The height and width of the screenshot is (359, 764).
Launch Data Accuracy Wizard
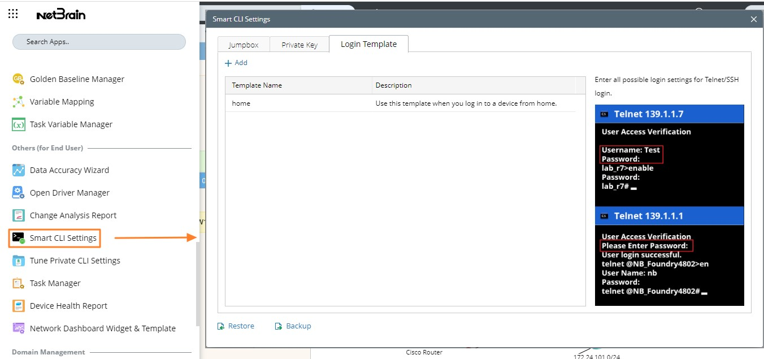[x=70, y=170]
